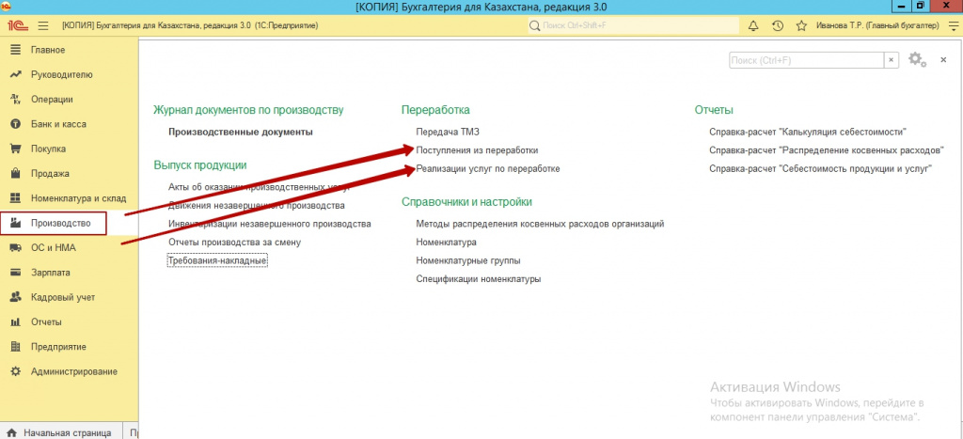The height and width of the screenshot is (439, 963).
Task: Clear the section search field with x
Action: (891, 60)
